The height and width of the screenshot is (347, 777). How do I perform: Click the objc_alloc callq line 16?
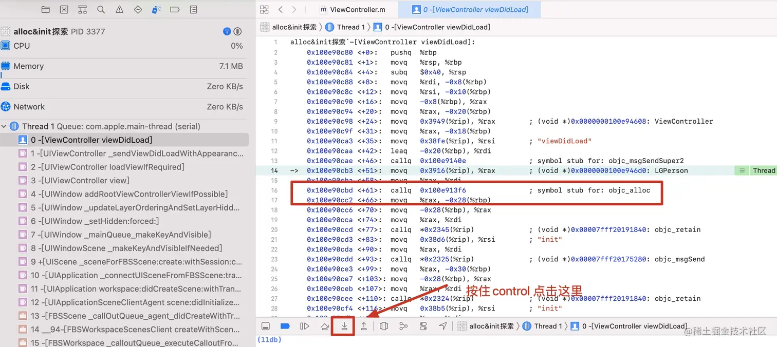click(478, 190)
